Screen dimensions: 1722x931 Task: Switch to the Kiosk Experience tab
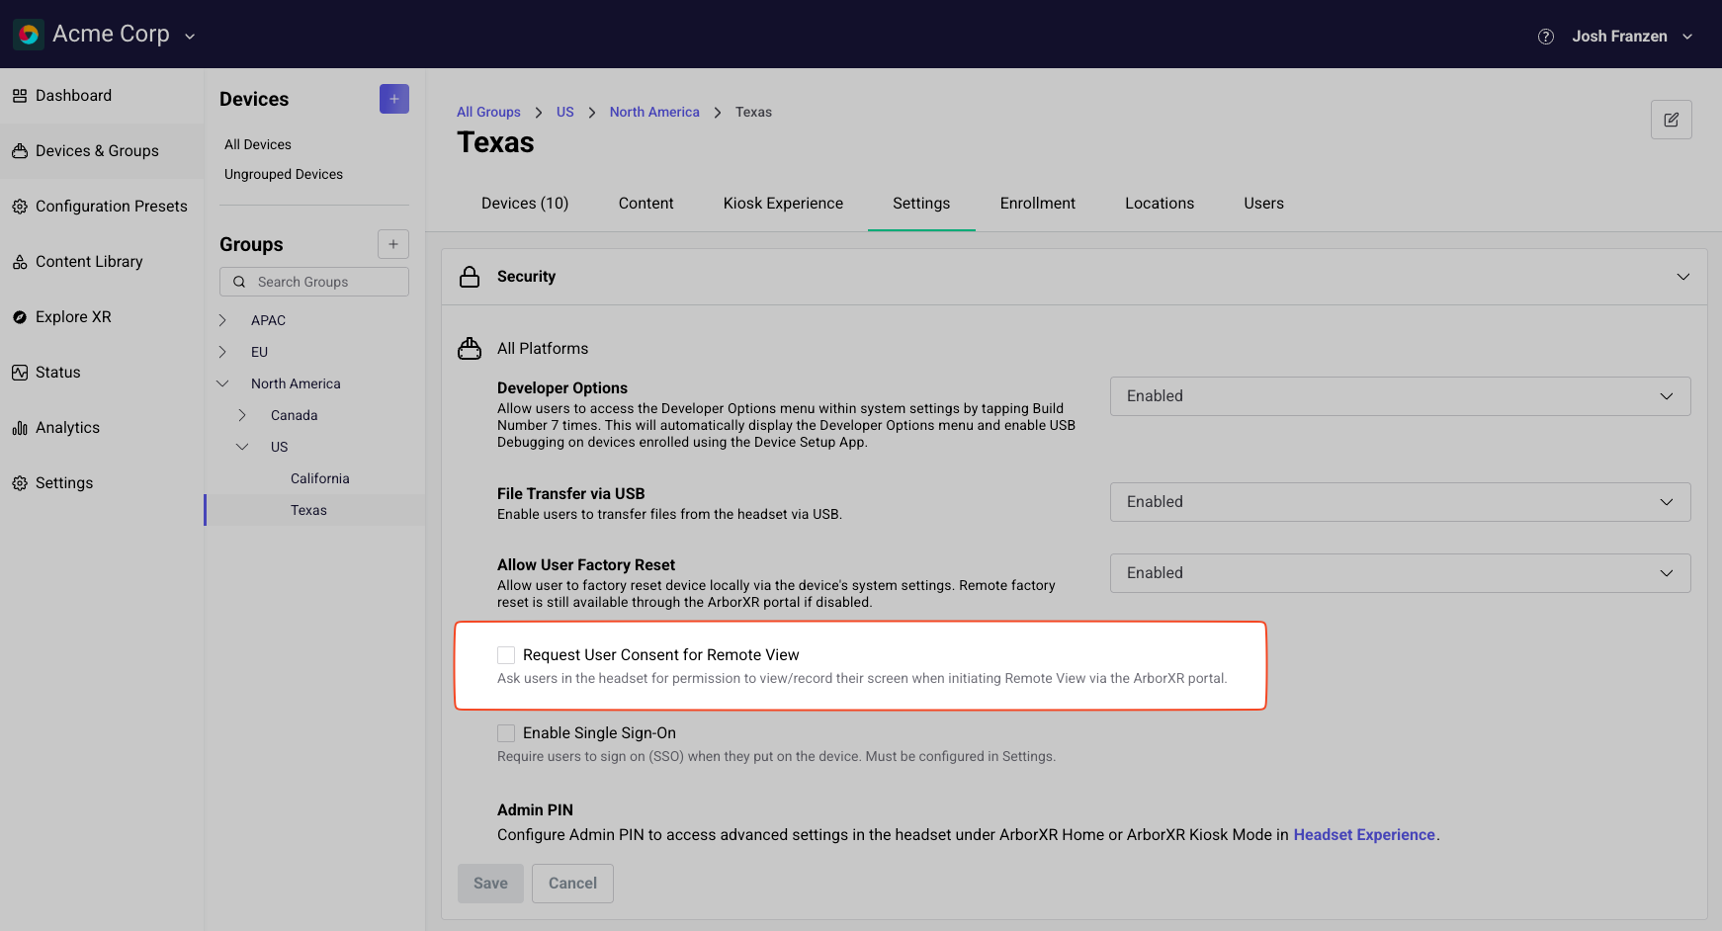click(783, 204)
